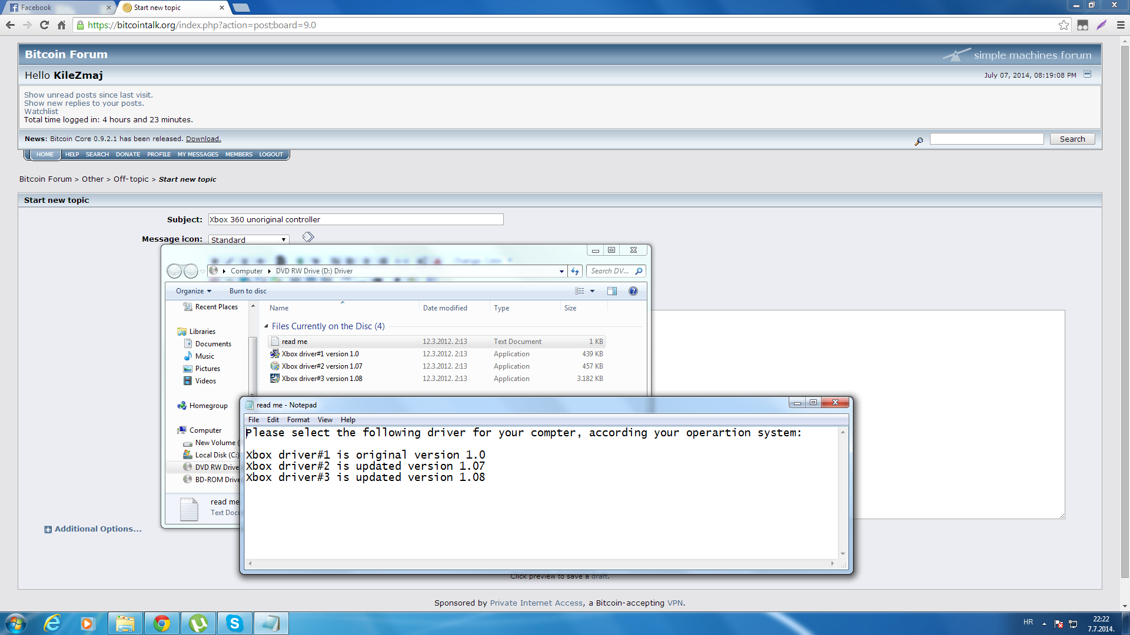Image resolution: width=1130 pixels, height=635 pixels.
Task: Select Music library in Explorer sidebar
Action: (199, 356)
